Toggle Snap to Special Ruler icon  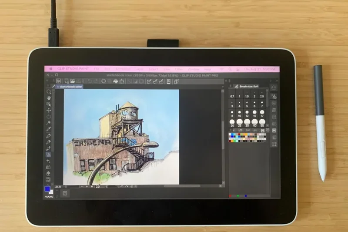tap(155, 81)
